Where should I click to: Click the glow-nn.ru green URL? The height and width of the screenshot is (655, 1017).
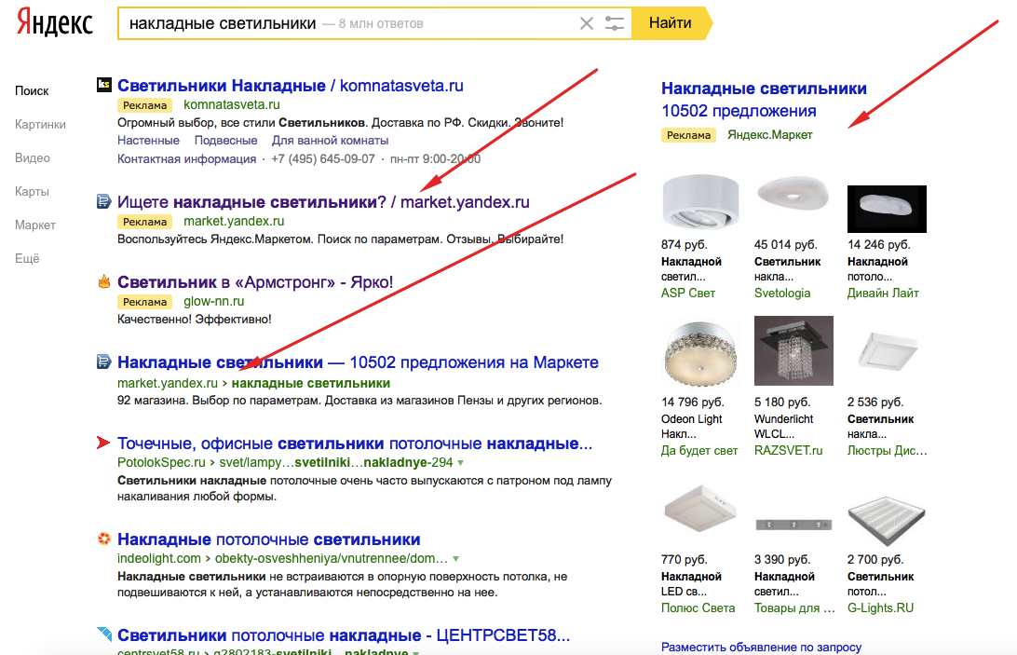(214, 301)
